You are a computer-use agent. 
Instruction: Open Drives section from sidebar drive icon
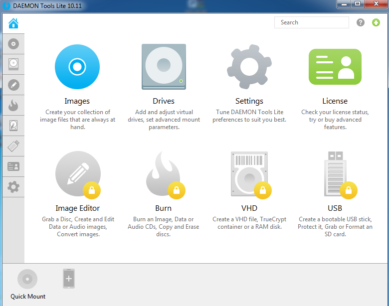13,64
